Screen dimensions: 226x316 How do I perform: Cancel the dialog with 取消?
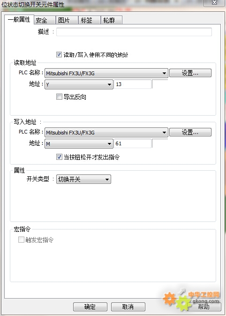(128, 307)
